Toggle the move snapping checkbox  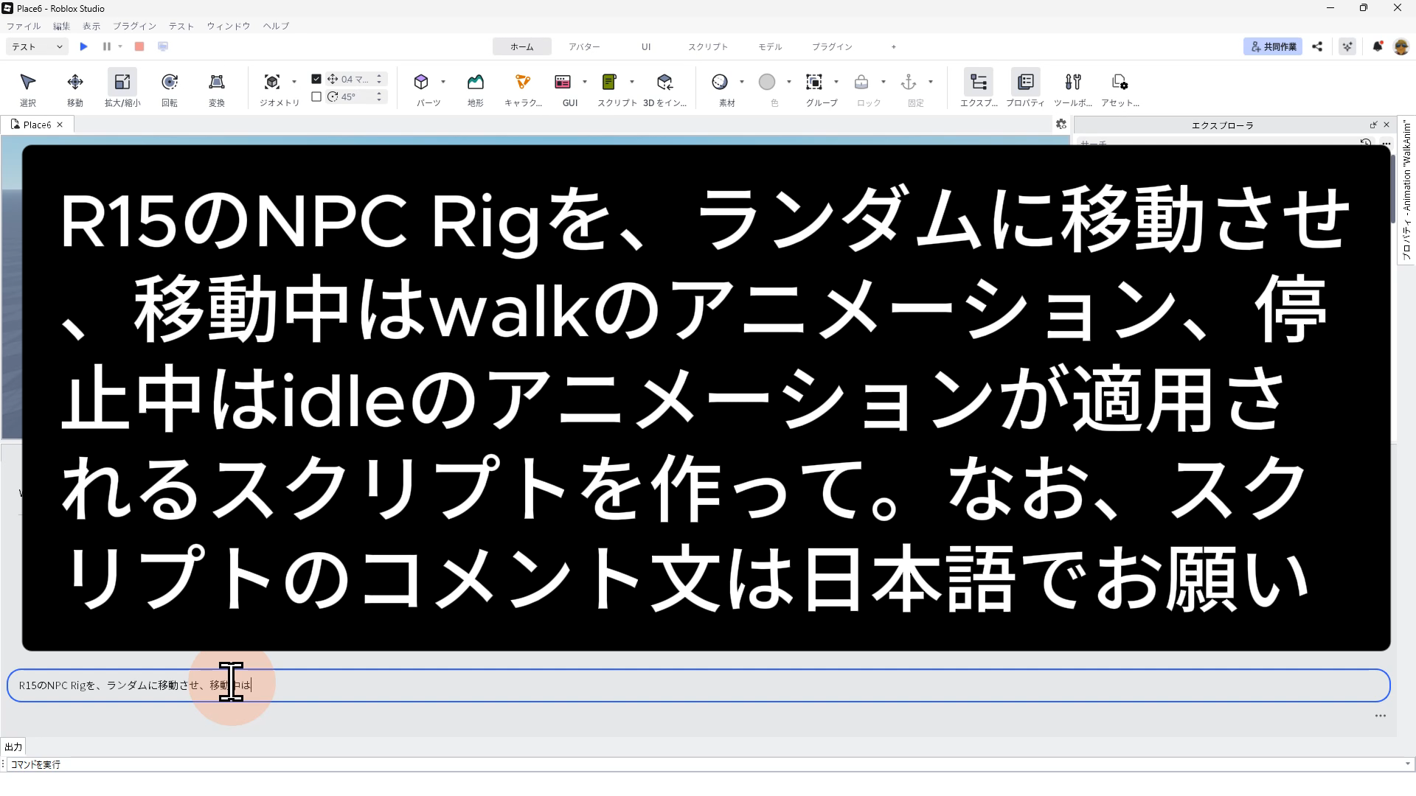(x=316, y=79)
